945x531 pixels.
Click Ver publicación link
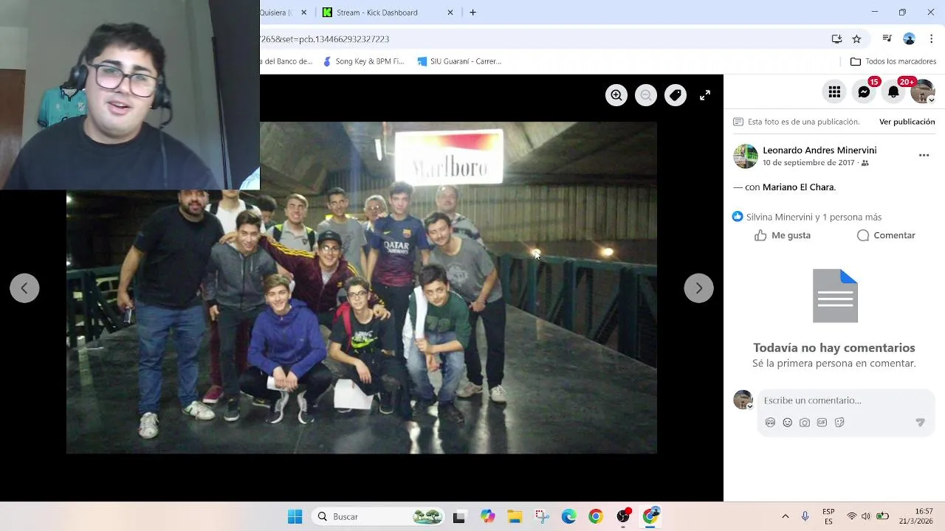click(907, 122)
